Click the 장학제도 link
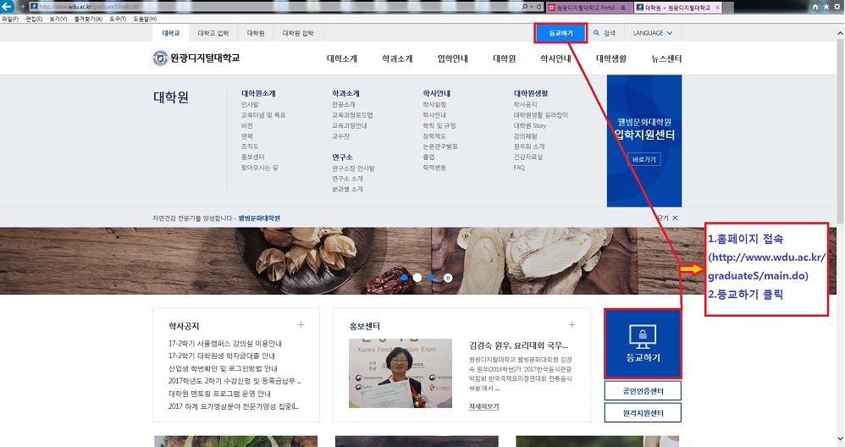 (x=434, y=136)
